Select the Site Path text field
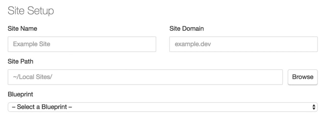This screenshot has height=119, width=323. click(x=145, y=77)
